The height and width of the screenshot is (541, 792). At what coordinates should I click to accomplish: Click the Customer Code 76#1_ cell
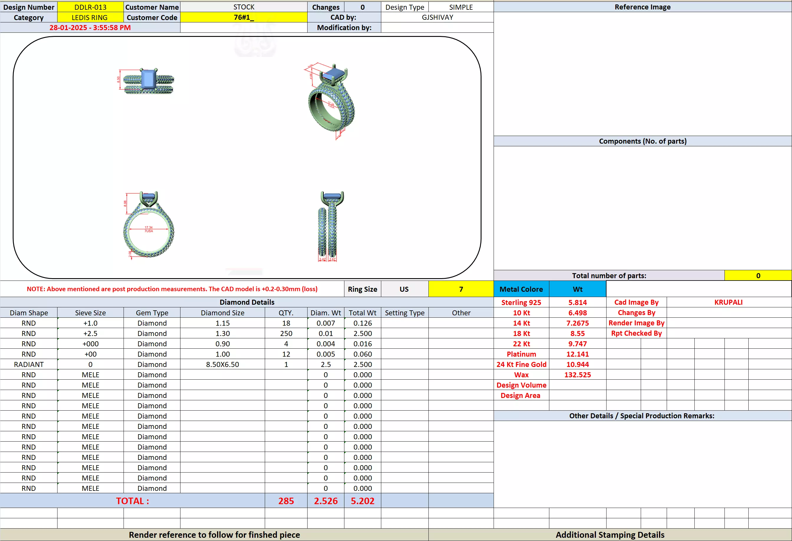click(243, 17)
